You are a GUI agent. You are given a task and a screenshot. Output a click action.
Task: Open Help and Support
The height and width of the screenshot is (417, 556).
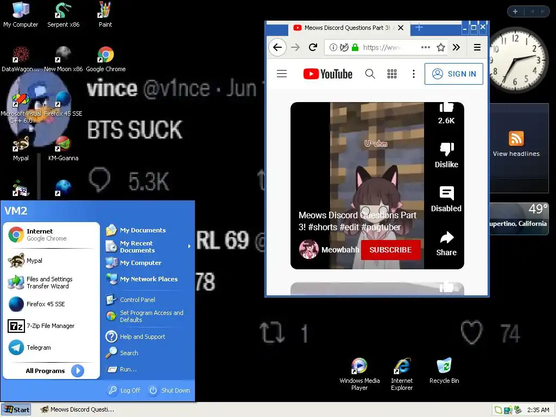(x=148, y=337)
